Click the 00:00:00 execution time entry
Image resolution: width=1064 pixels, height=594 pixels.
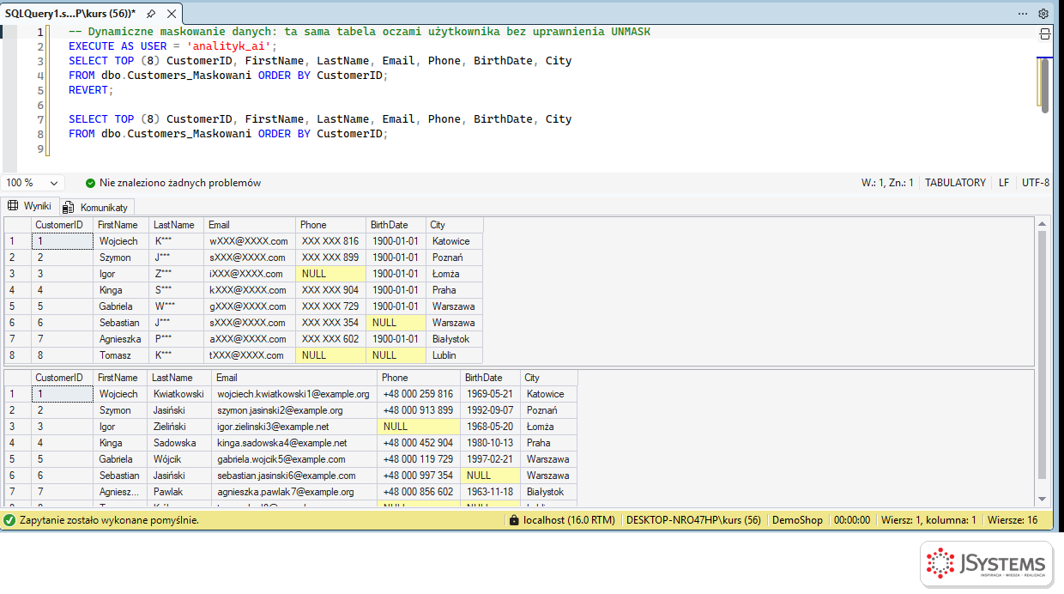pos(852,520)
